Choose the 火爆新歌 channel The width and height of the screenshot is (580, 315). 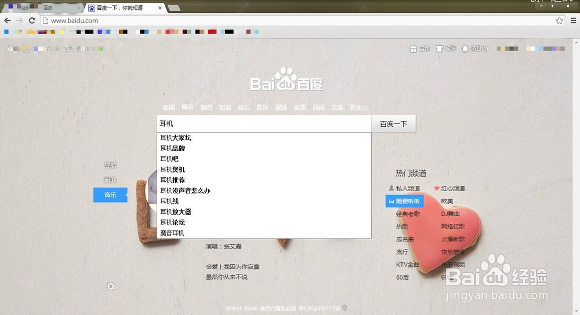tap(453, 239)
